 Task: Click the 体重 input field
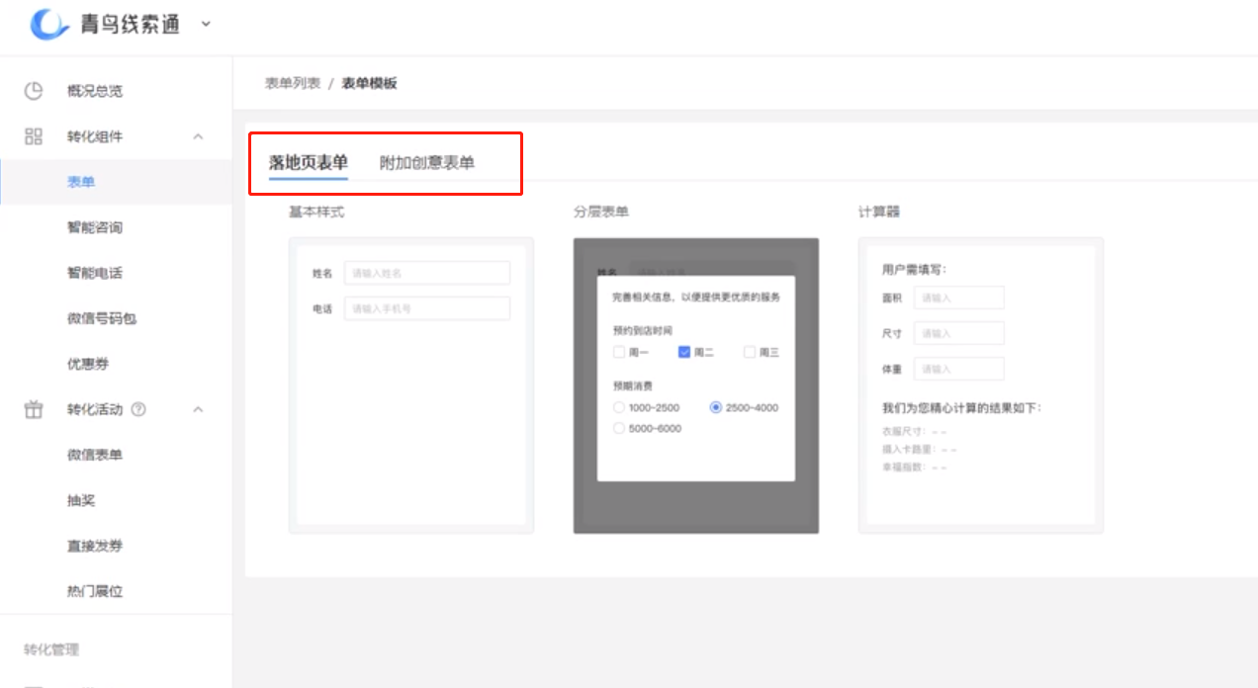pos(958,369)
